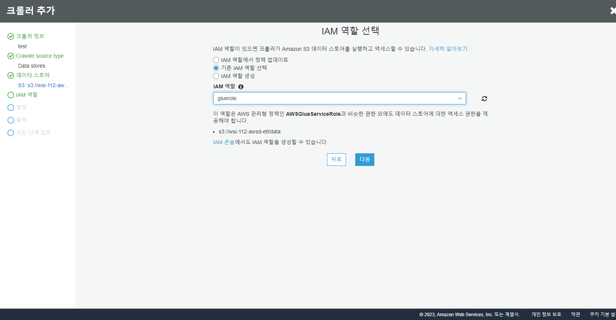
Task: Click 약관 footer link
Action: (x=575, y=314)
